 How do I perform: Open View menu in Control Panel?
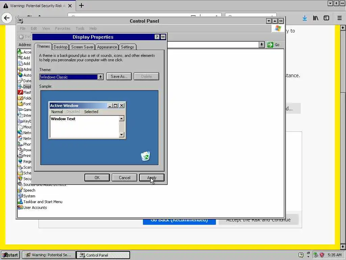tap(46, 28)
